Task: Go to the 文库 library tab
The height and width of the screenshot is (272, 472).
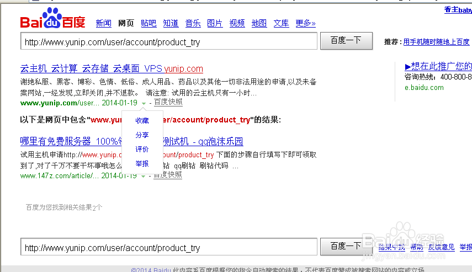Action: click(x=281, y=23)
